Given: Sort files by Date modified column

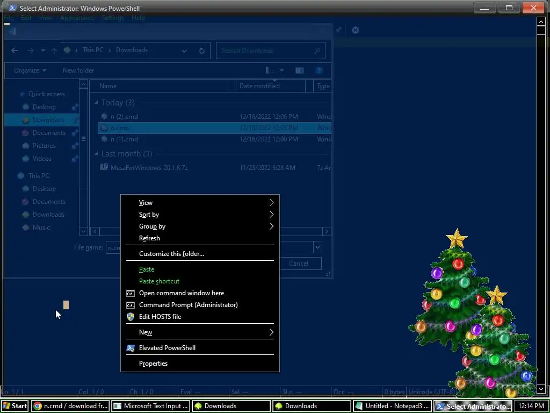Looking at the screenshot, I should [x=270, y=86].
